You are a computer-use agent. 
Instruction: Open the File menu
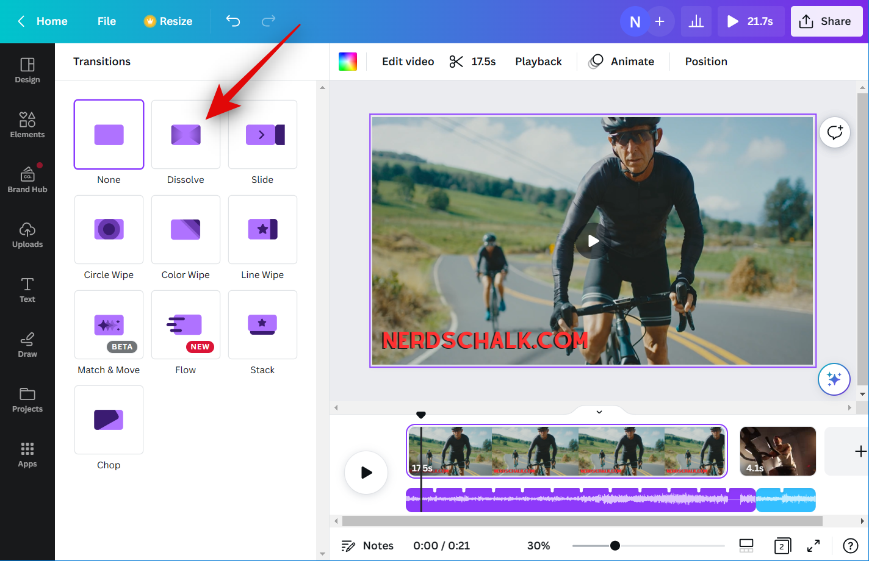tap(107, 21)
